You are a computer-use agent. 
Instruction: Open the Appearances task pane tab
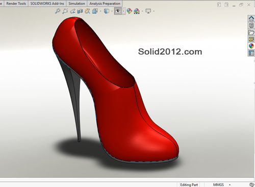pos(251,46)
